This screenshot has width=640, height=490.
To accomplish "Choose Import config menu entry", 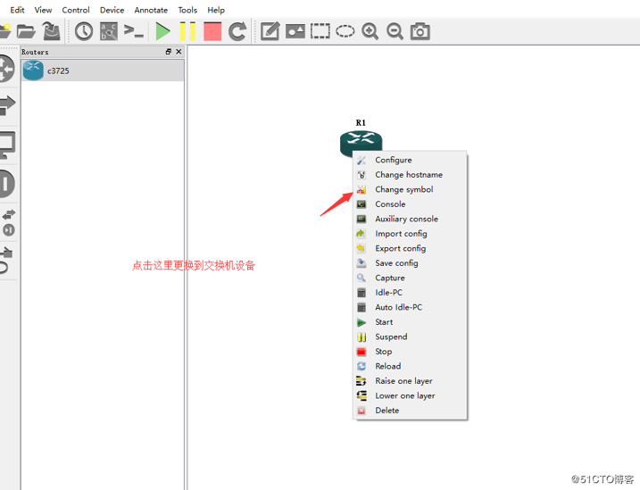I will click(x=410, y=233).
